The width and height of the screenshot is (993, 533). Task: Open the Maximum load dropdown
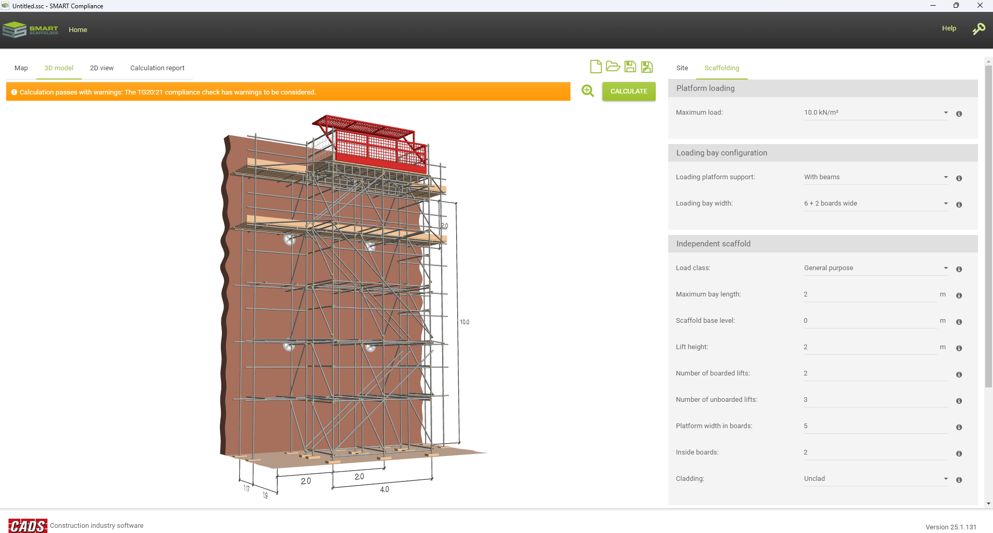click(875, 113)
